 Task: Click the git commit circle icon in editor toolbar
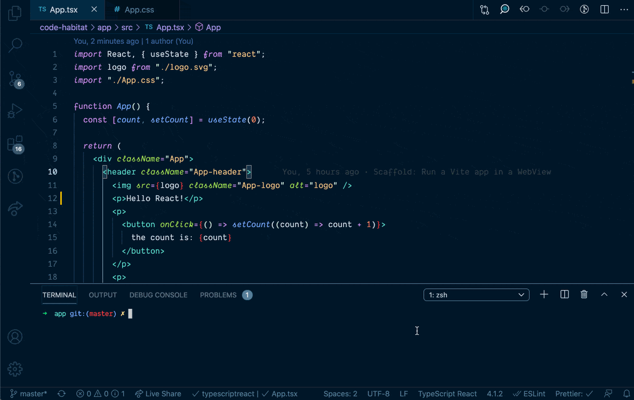[584, 10]
